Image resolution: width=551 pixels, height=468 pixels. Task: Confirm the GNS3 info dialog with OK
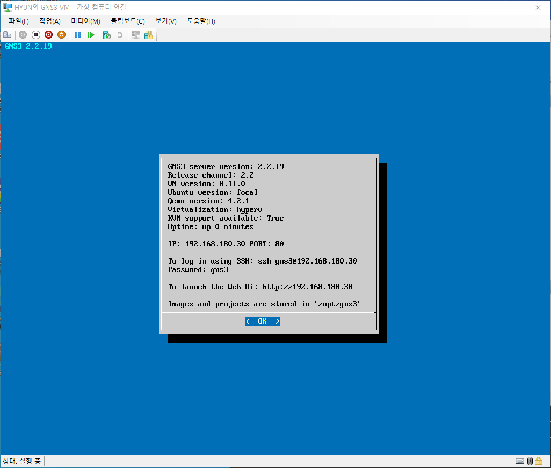[x=263, y=321]
